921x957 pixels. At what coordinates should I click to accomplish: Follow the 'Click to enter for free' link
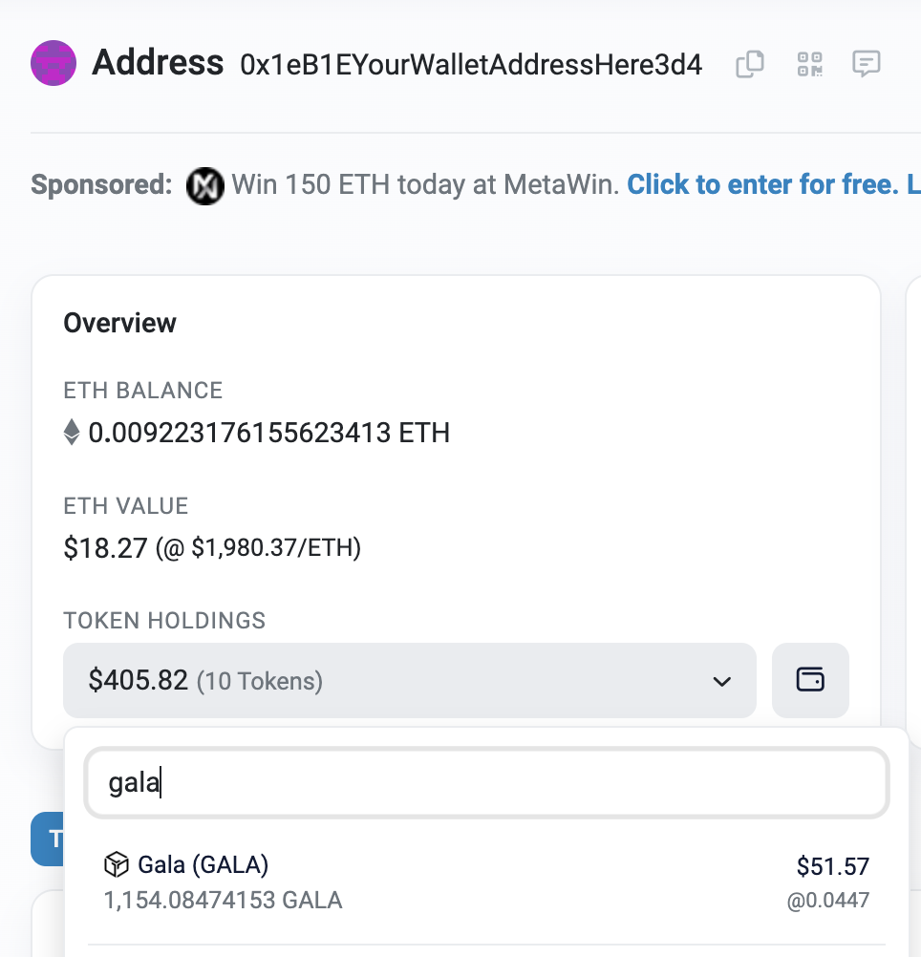(763, 184)
